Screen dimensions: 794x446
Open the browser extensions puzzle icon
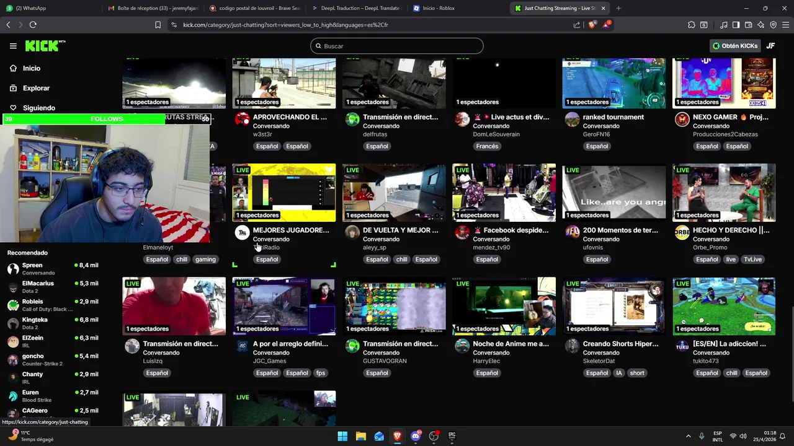click(691, 25)
